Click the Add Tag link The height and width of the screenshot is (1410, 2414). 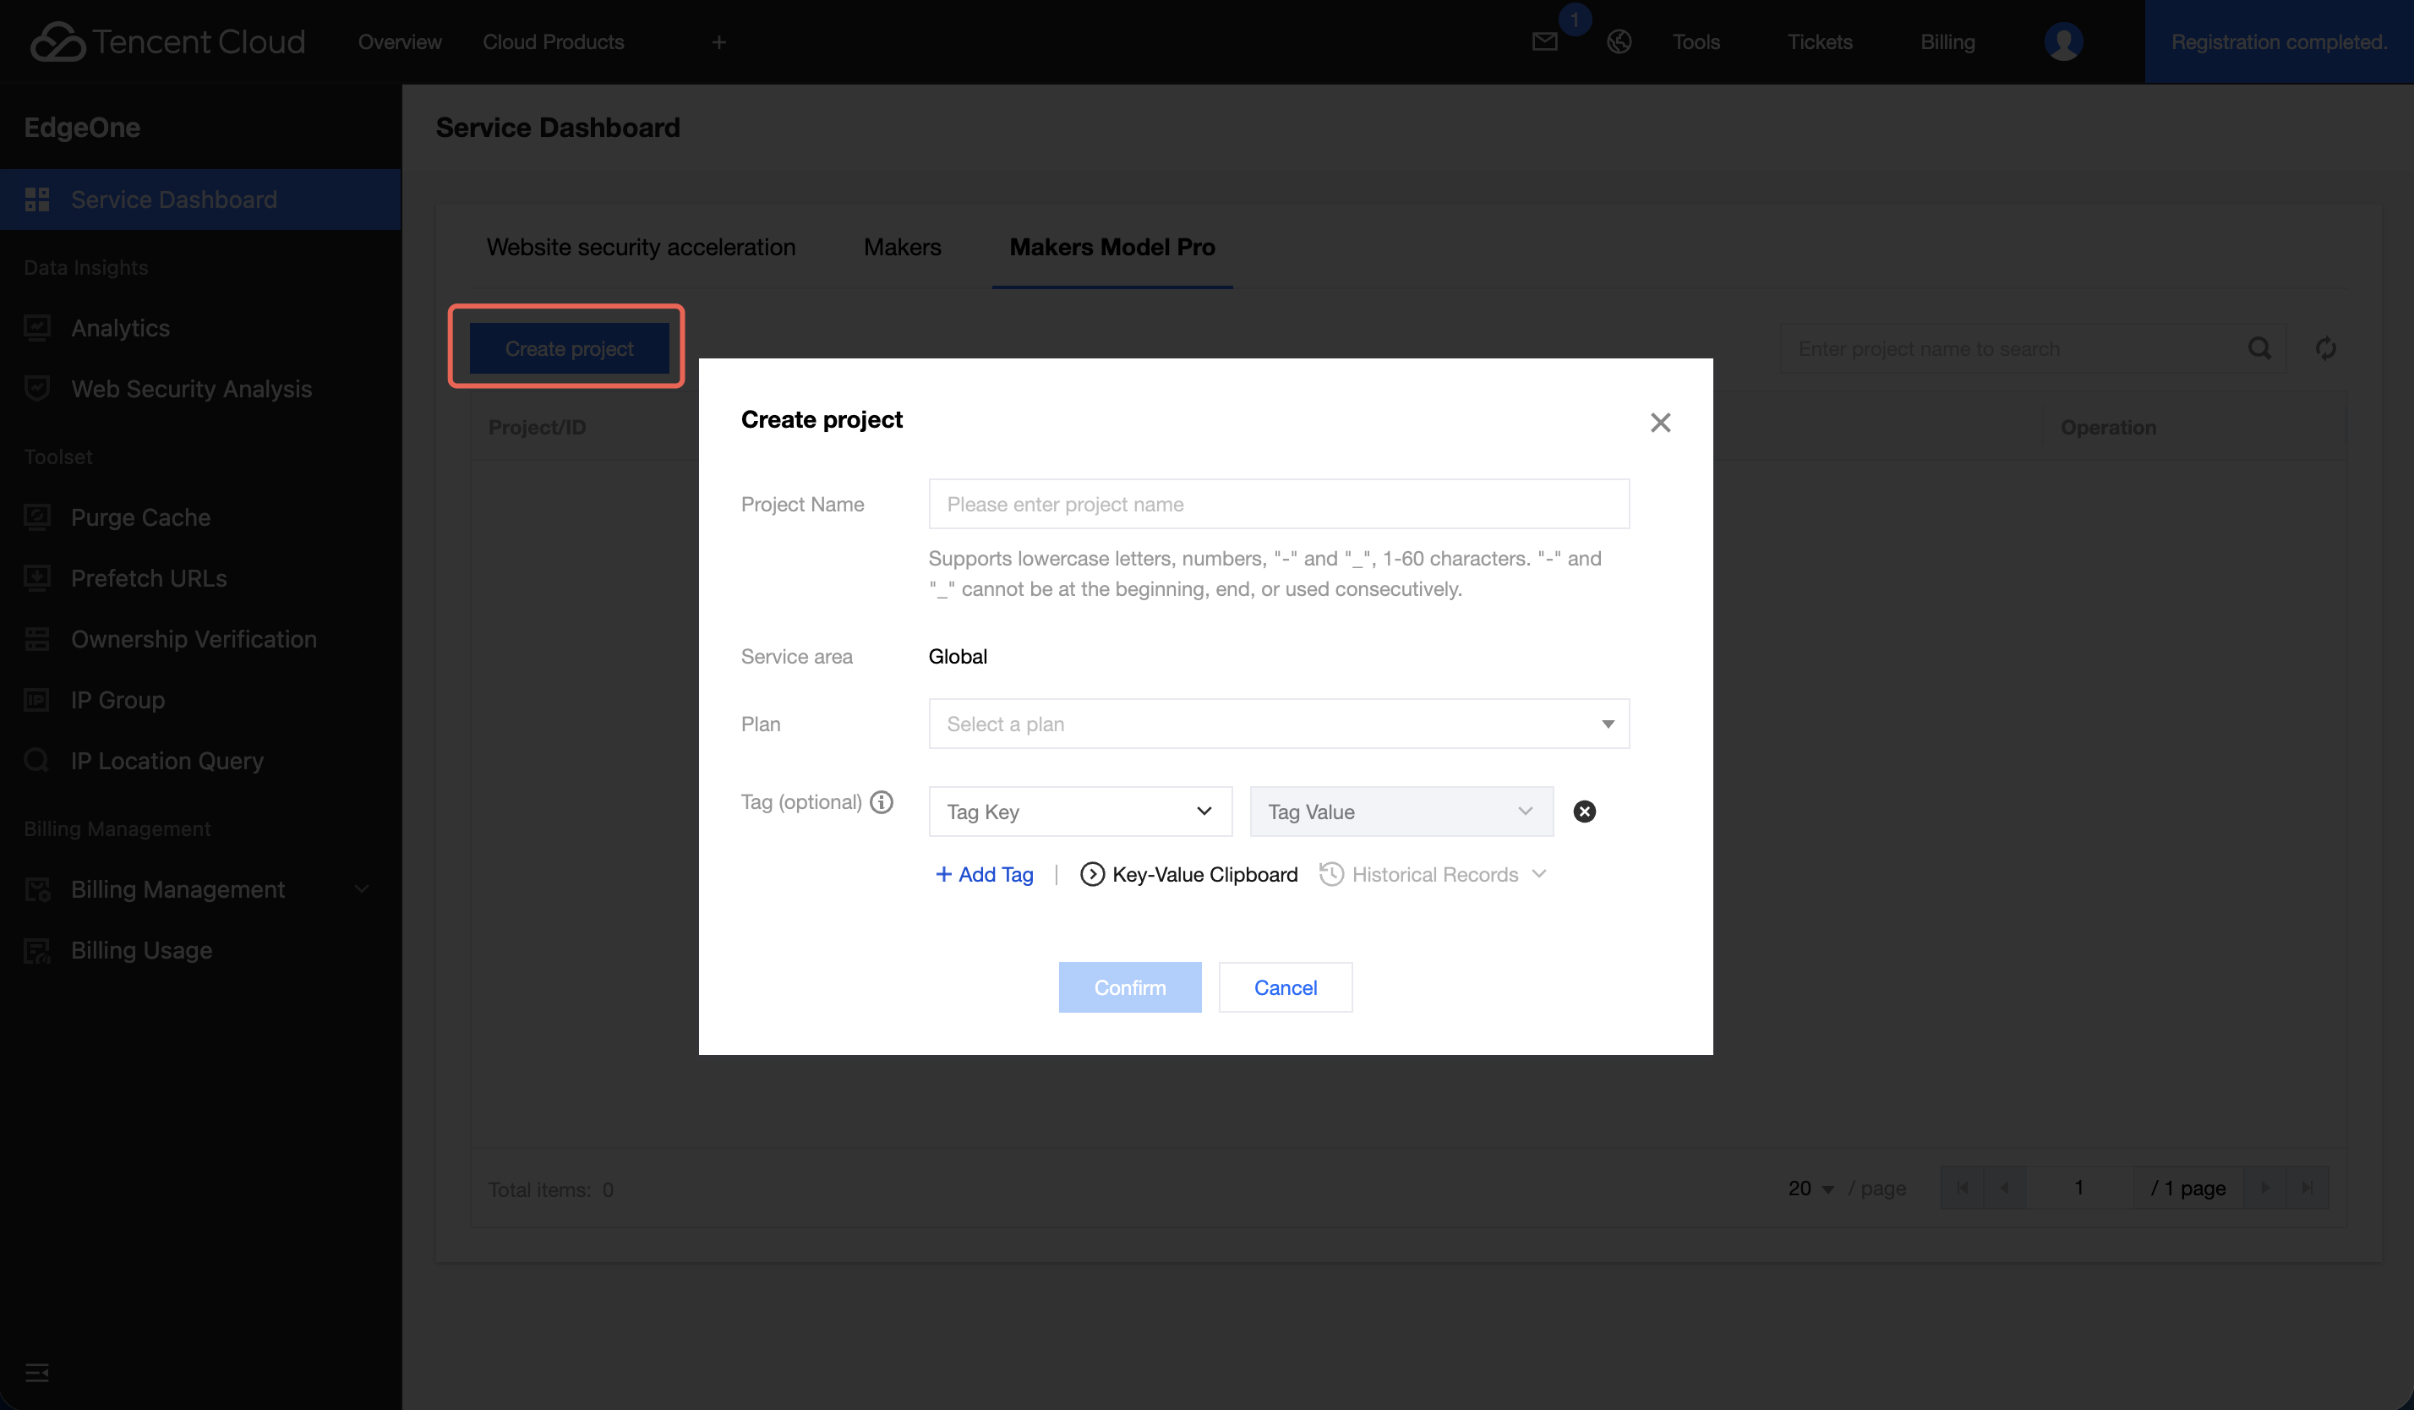984,875
